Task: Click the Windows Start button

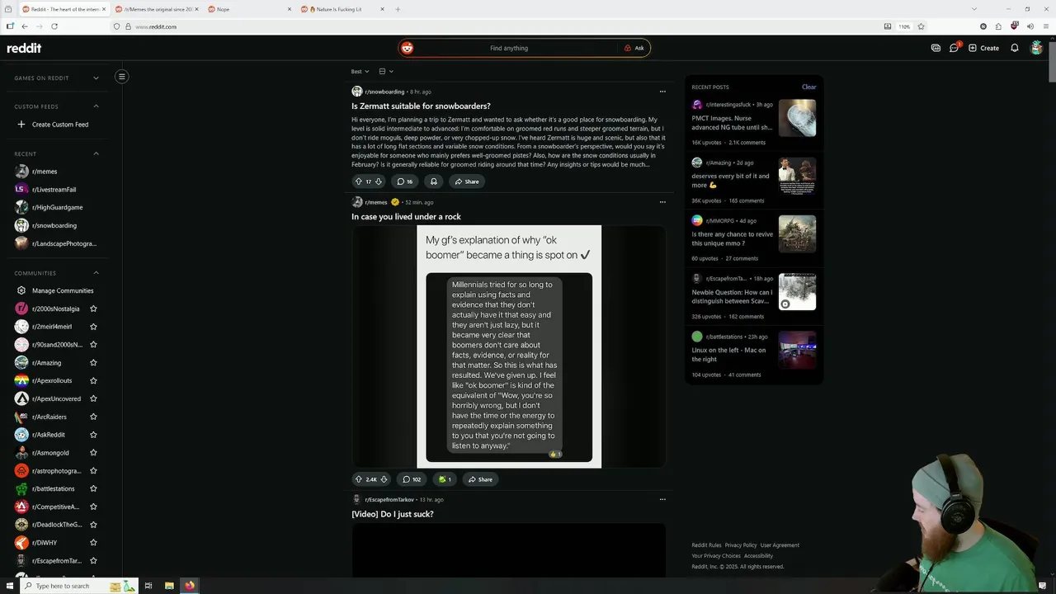Action: click(10, 586)
